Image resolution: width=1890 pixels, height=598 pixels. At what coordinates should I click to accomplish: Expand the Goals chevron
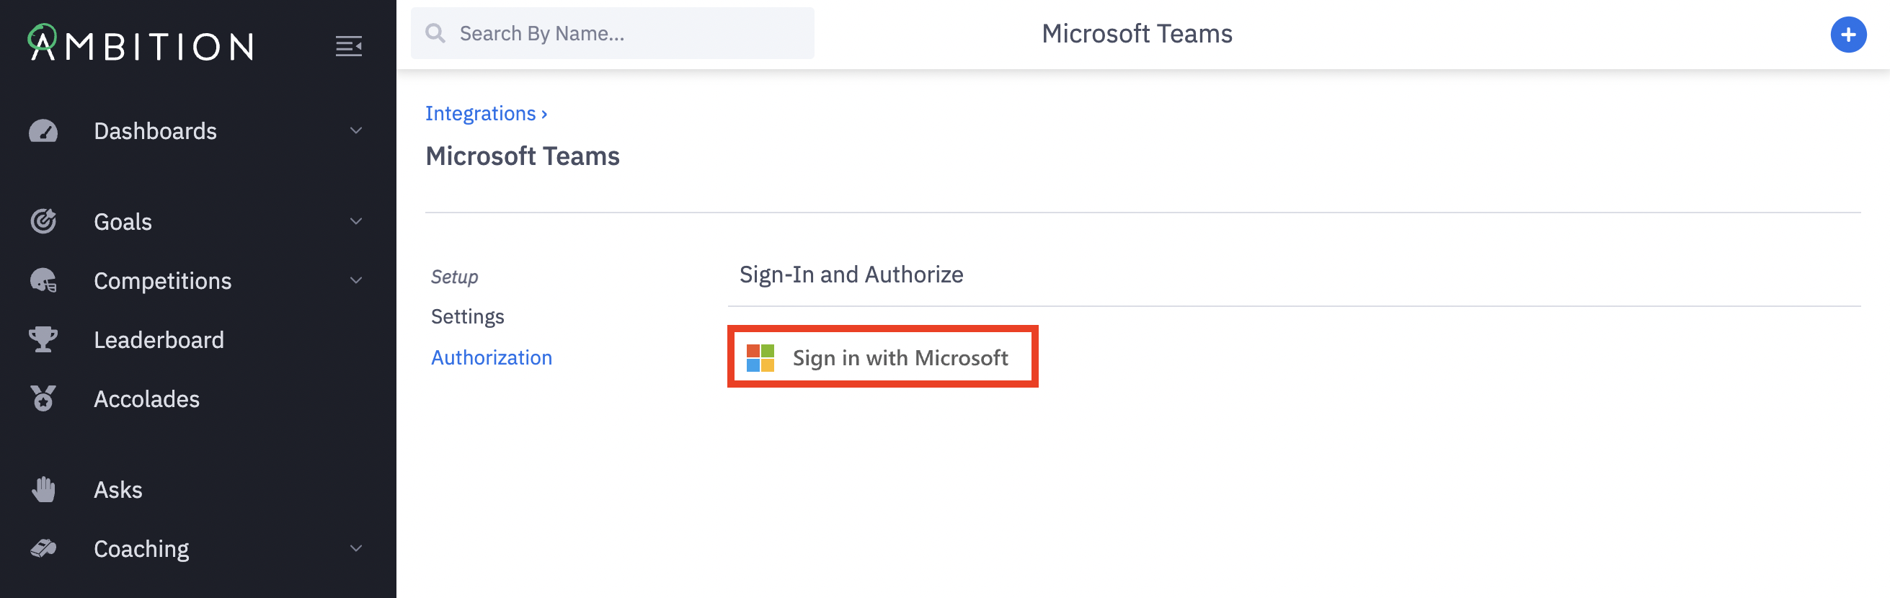pos(356,221)
